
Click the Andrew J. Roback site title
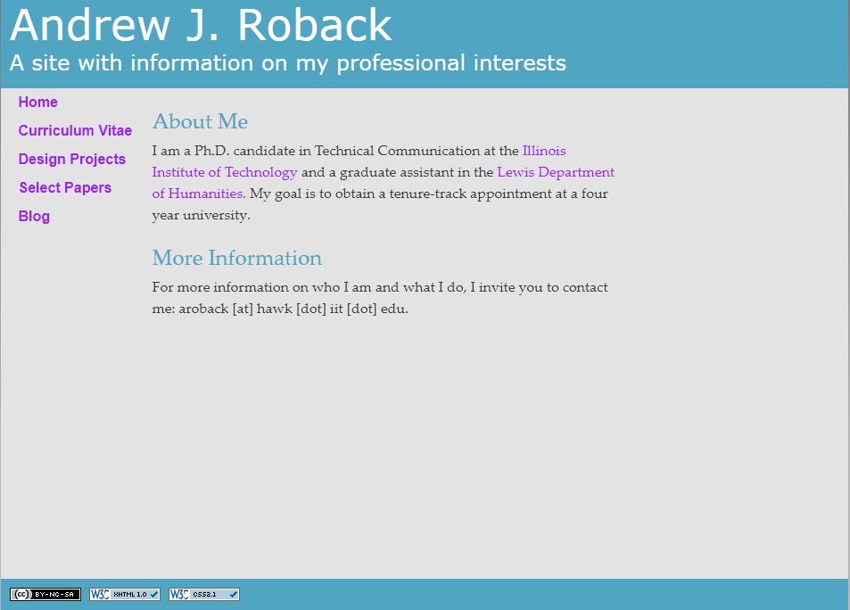(201, 26)
